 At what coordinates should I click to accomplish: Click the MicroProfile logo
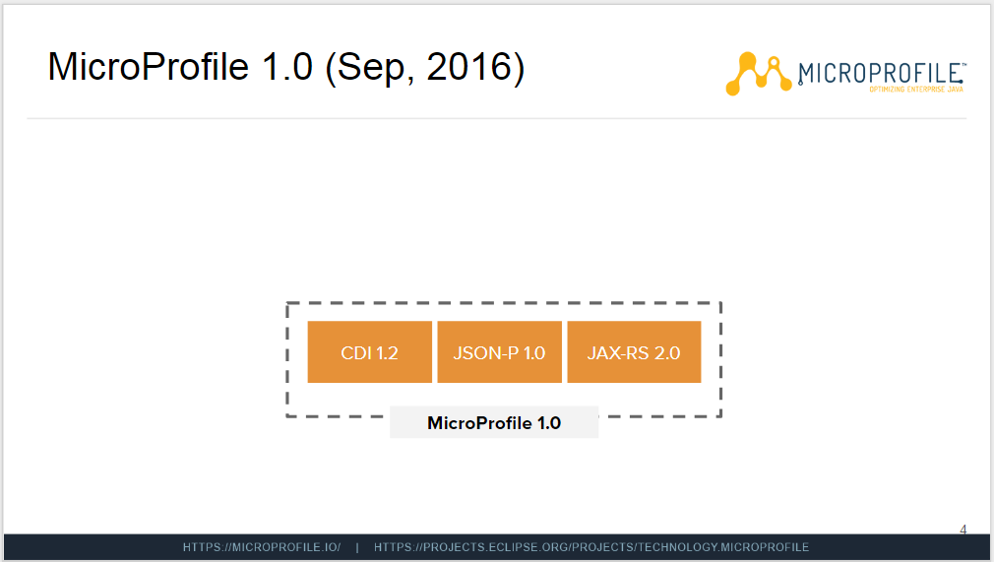[x=845, y=74]
